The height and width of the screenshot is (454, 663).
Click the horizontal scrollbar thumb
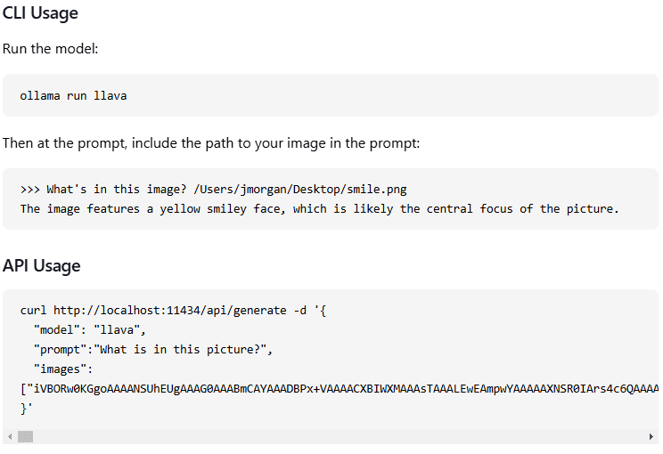(x=25, y=437)
